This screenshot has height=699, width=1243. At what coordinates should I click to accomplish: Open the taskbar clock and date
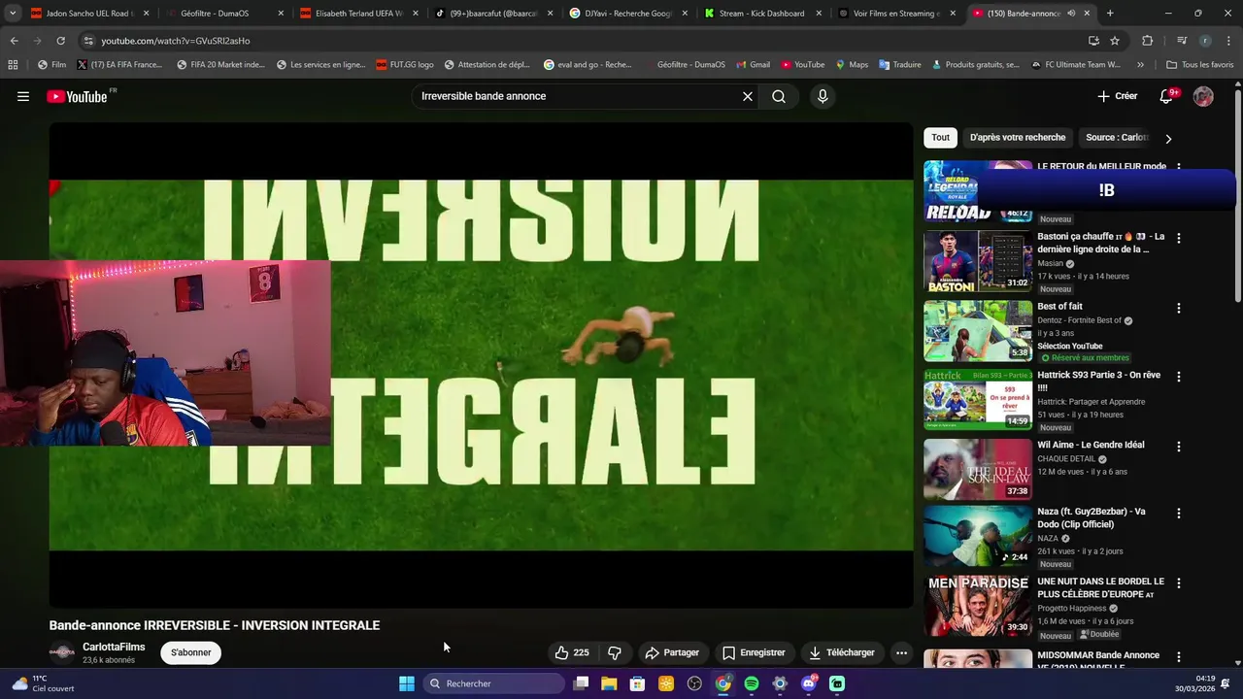(x=1195, y=683)
